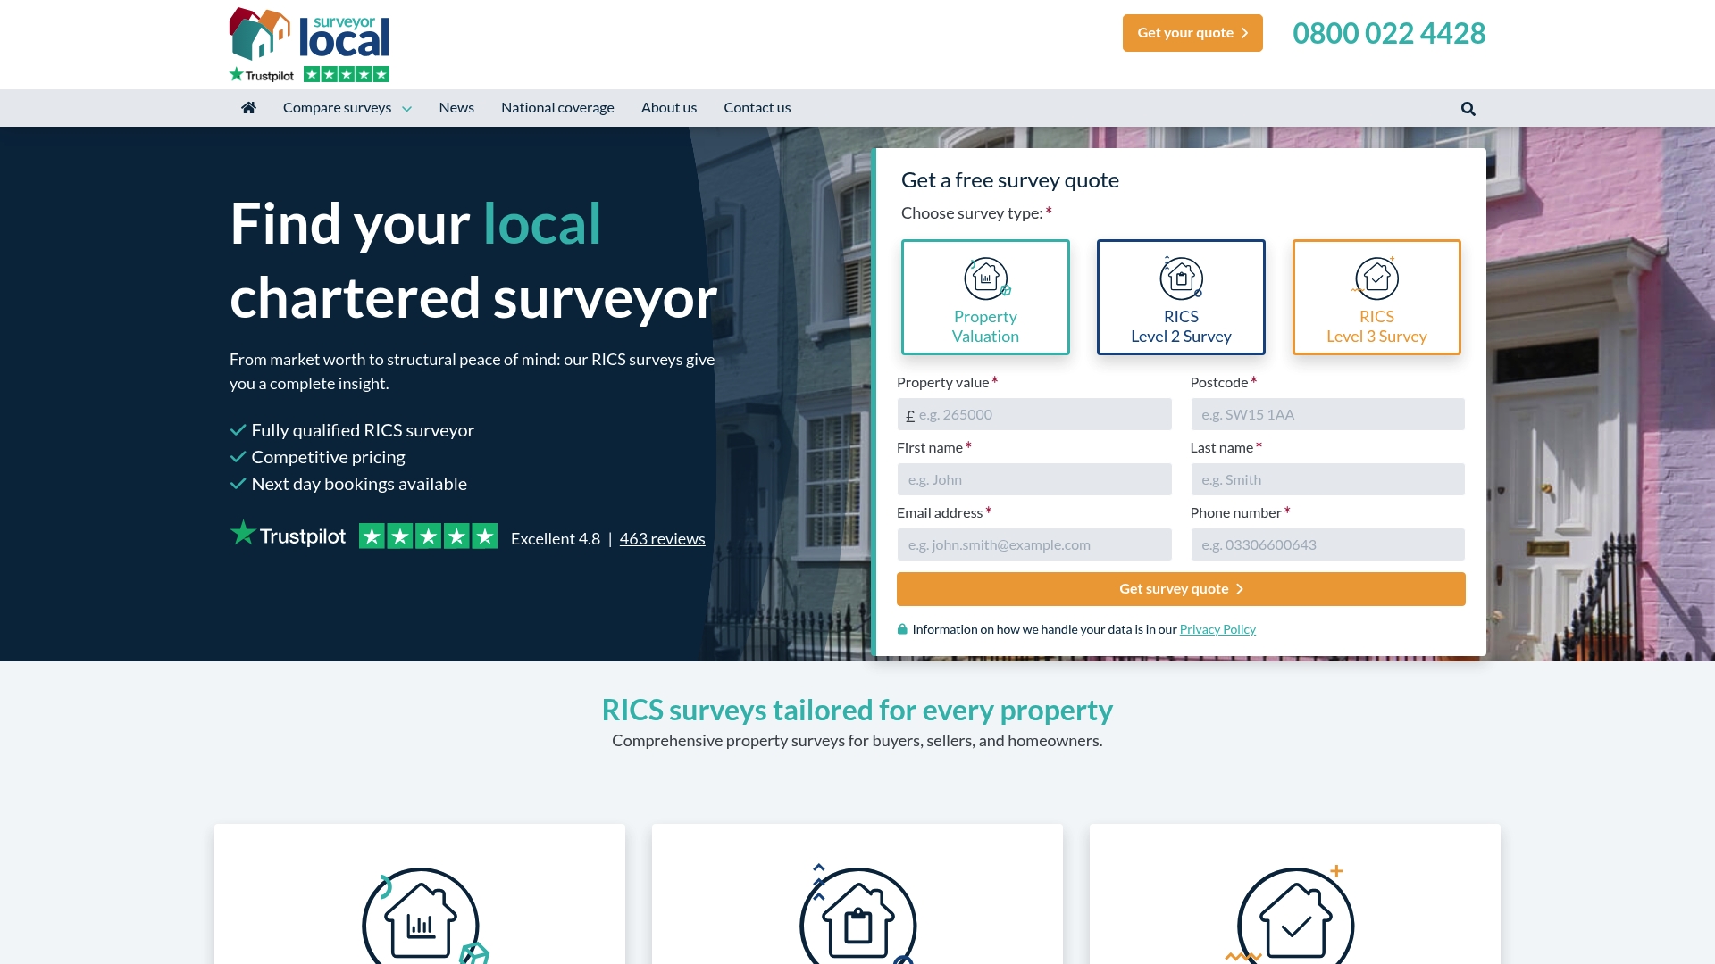
Task: Select the RICS Level 2 Survey option
Action: click(x=1181, y=297)
